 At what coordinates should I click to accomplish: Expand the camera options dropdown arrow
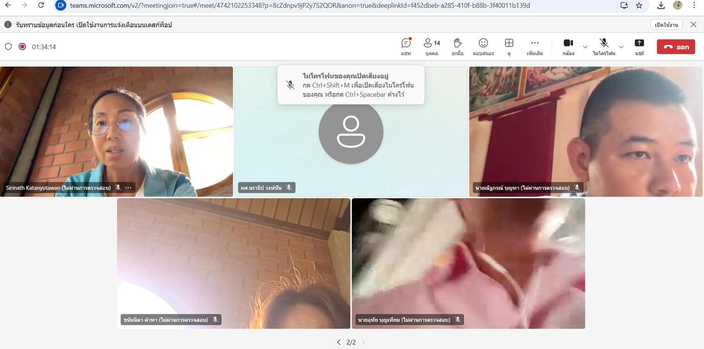click(585, 47)
